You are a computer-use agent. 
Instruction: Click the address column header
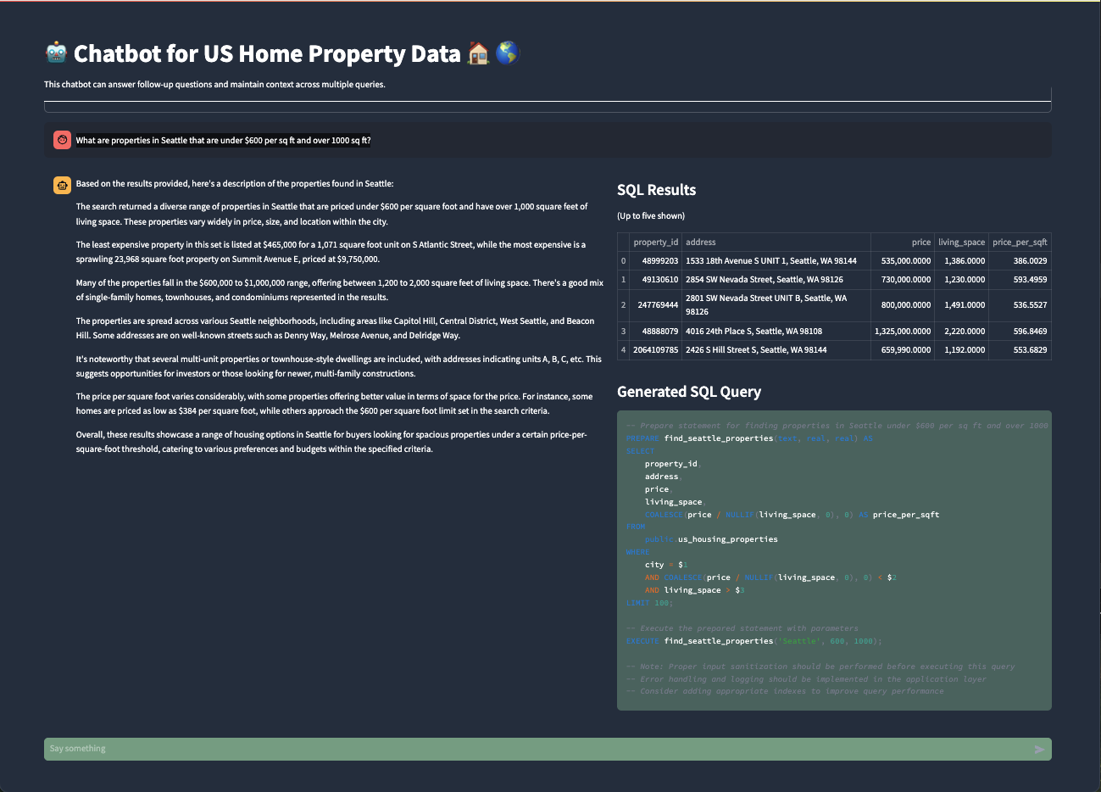click(x=701, y=242)
